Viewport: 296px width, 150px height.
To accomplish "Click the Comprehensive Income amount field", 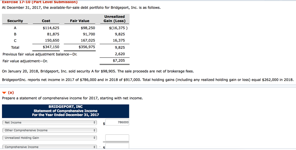I will click(117, 147).
